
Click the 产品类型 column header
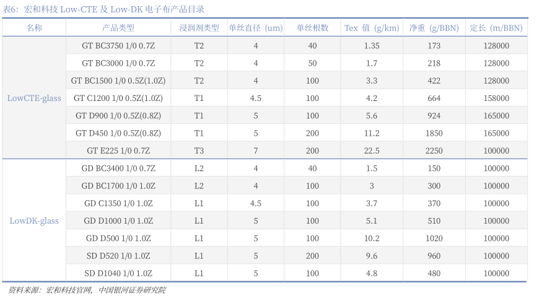(x=118, y=28)
